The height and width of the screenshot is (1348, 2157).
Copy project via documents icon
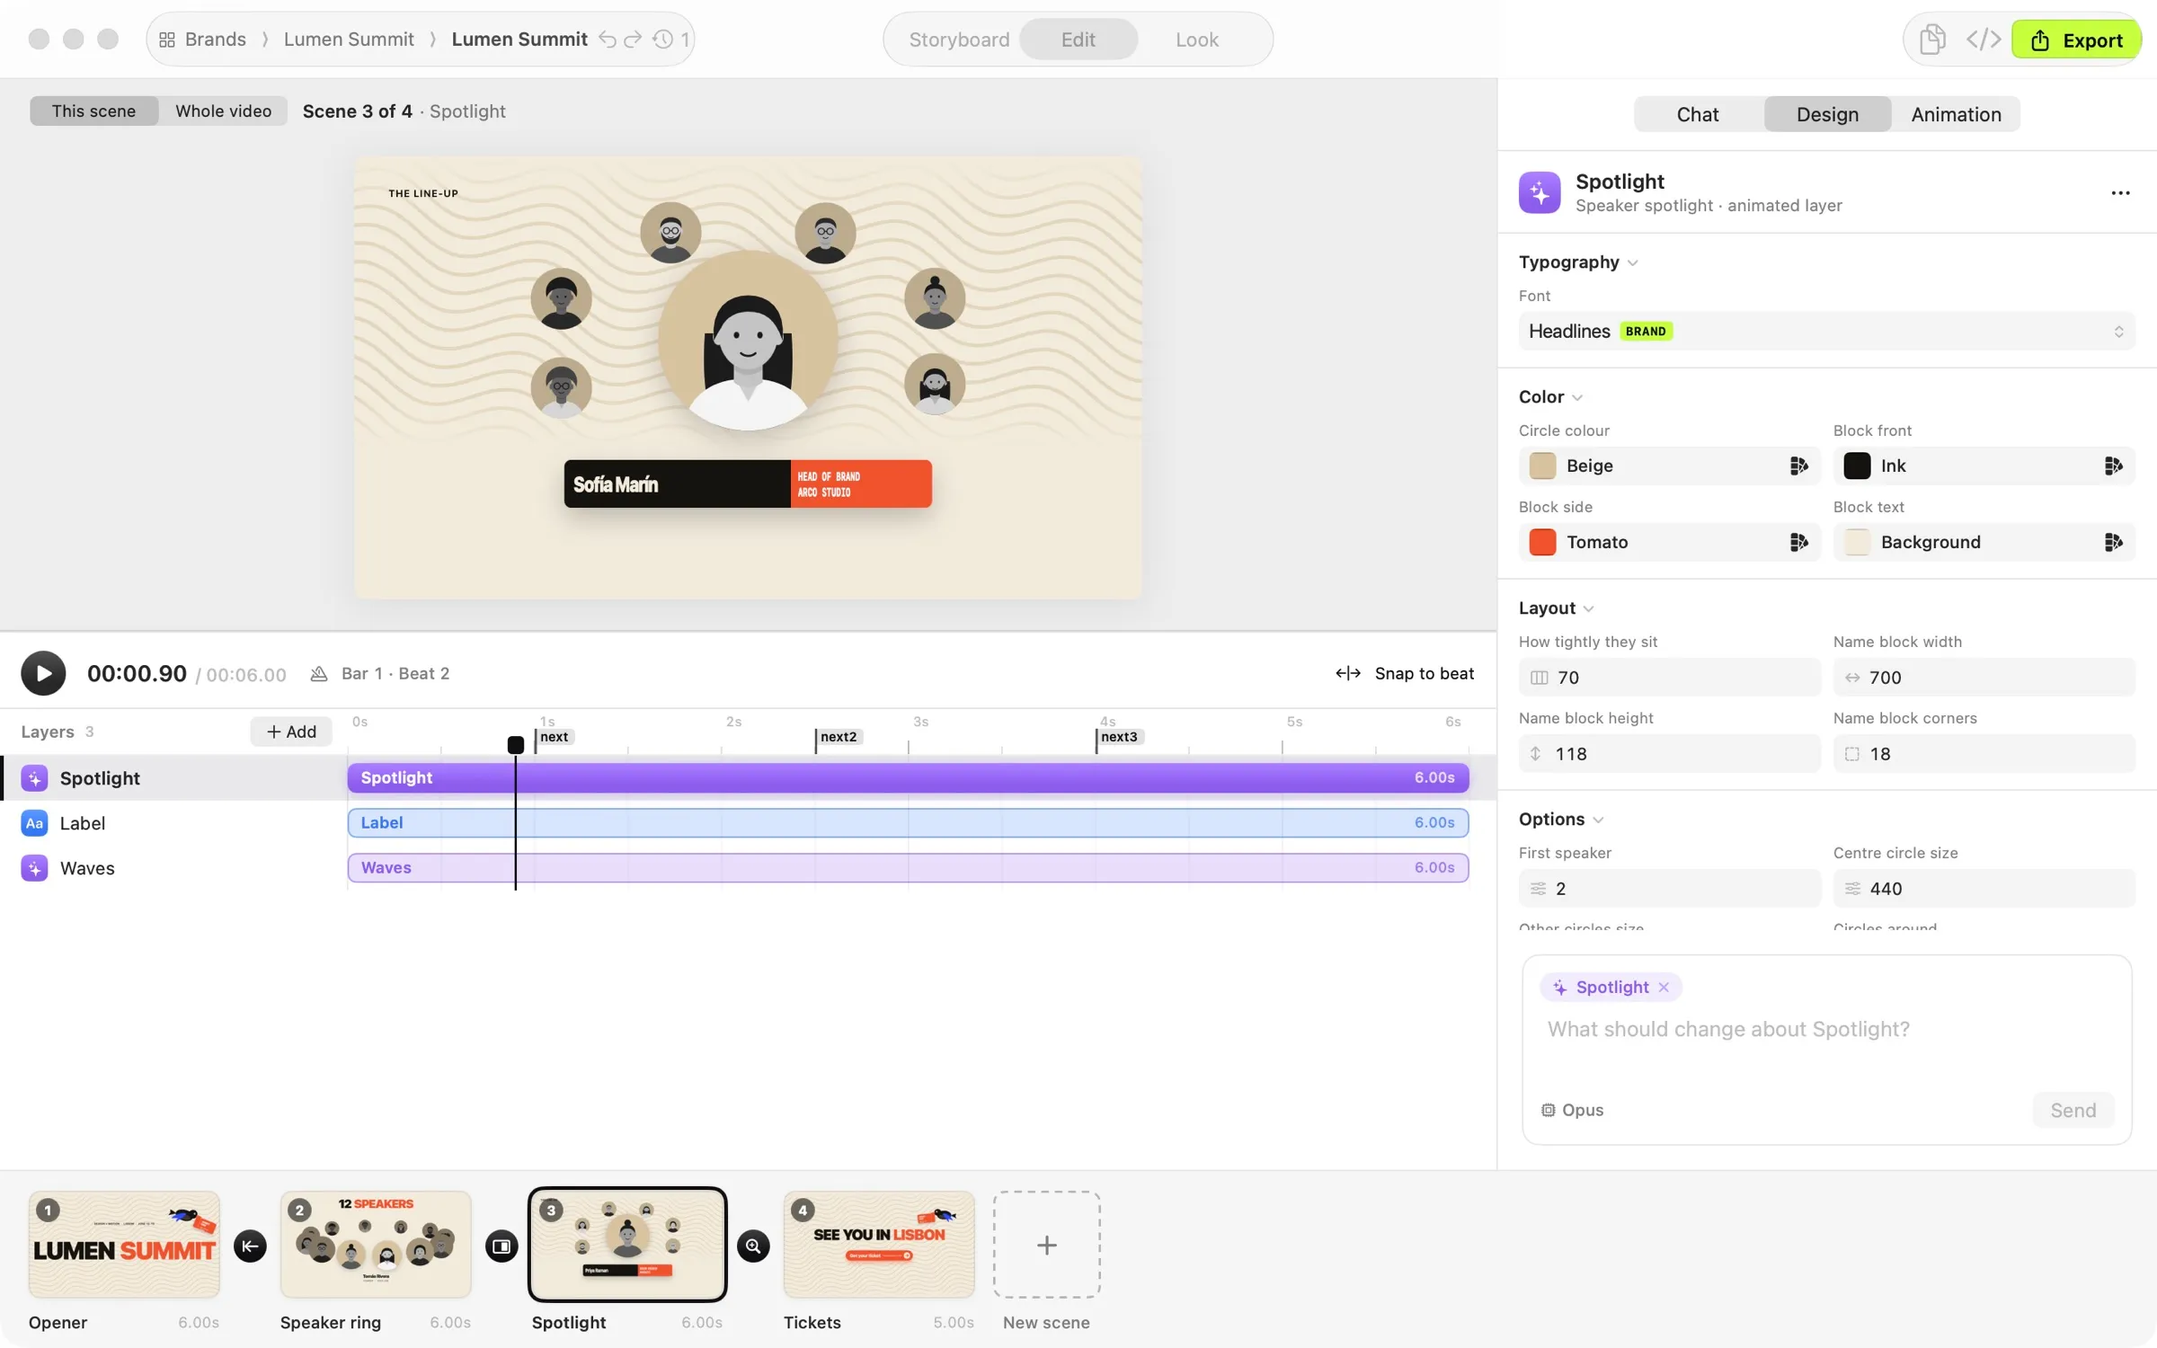[x=1932, y=40]
